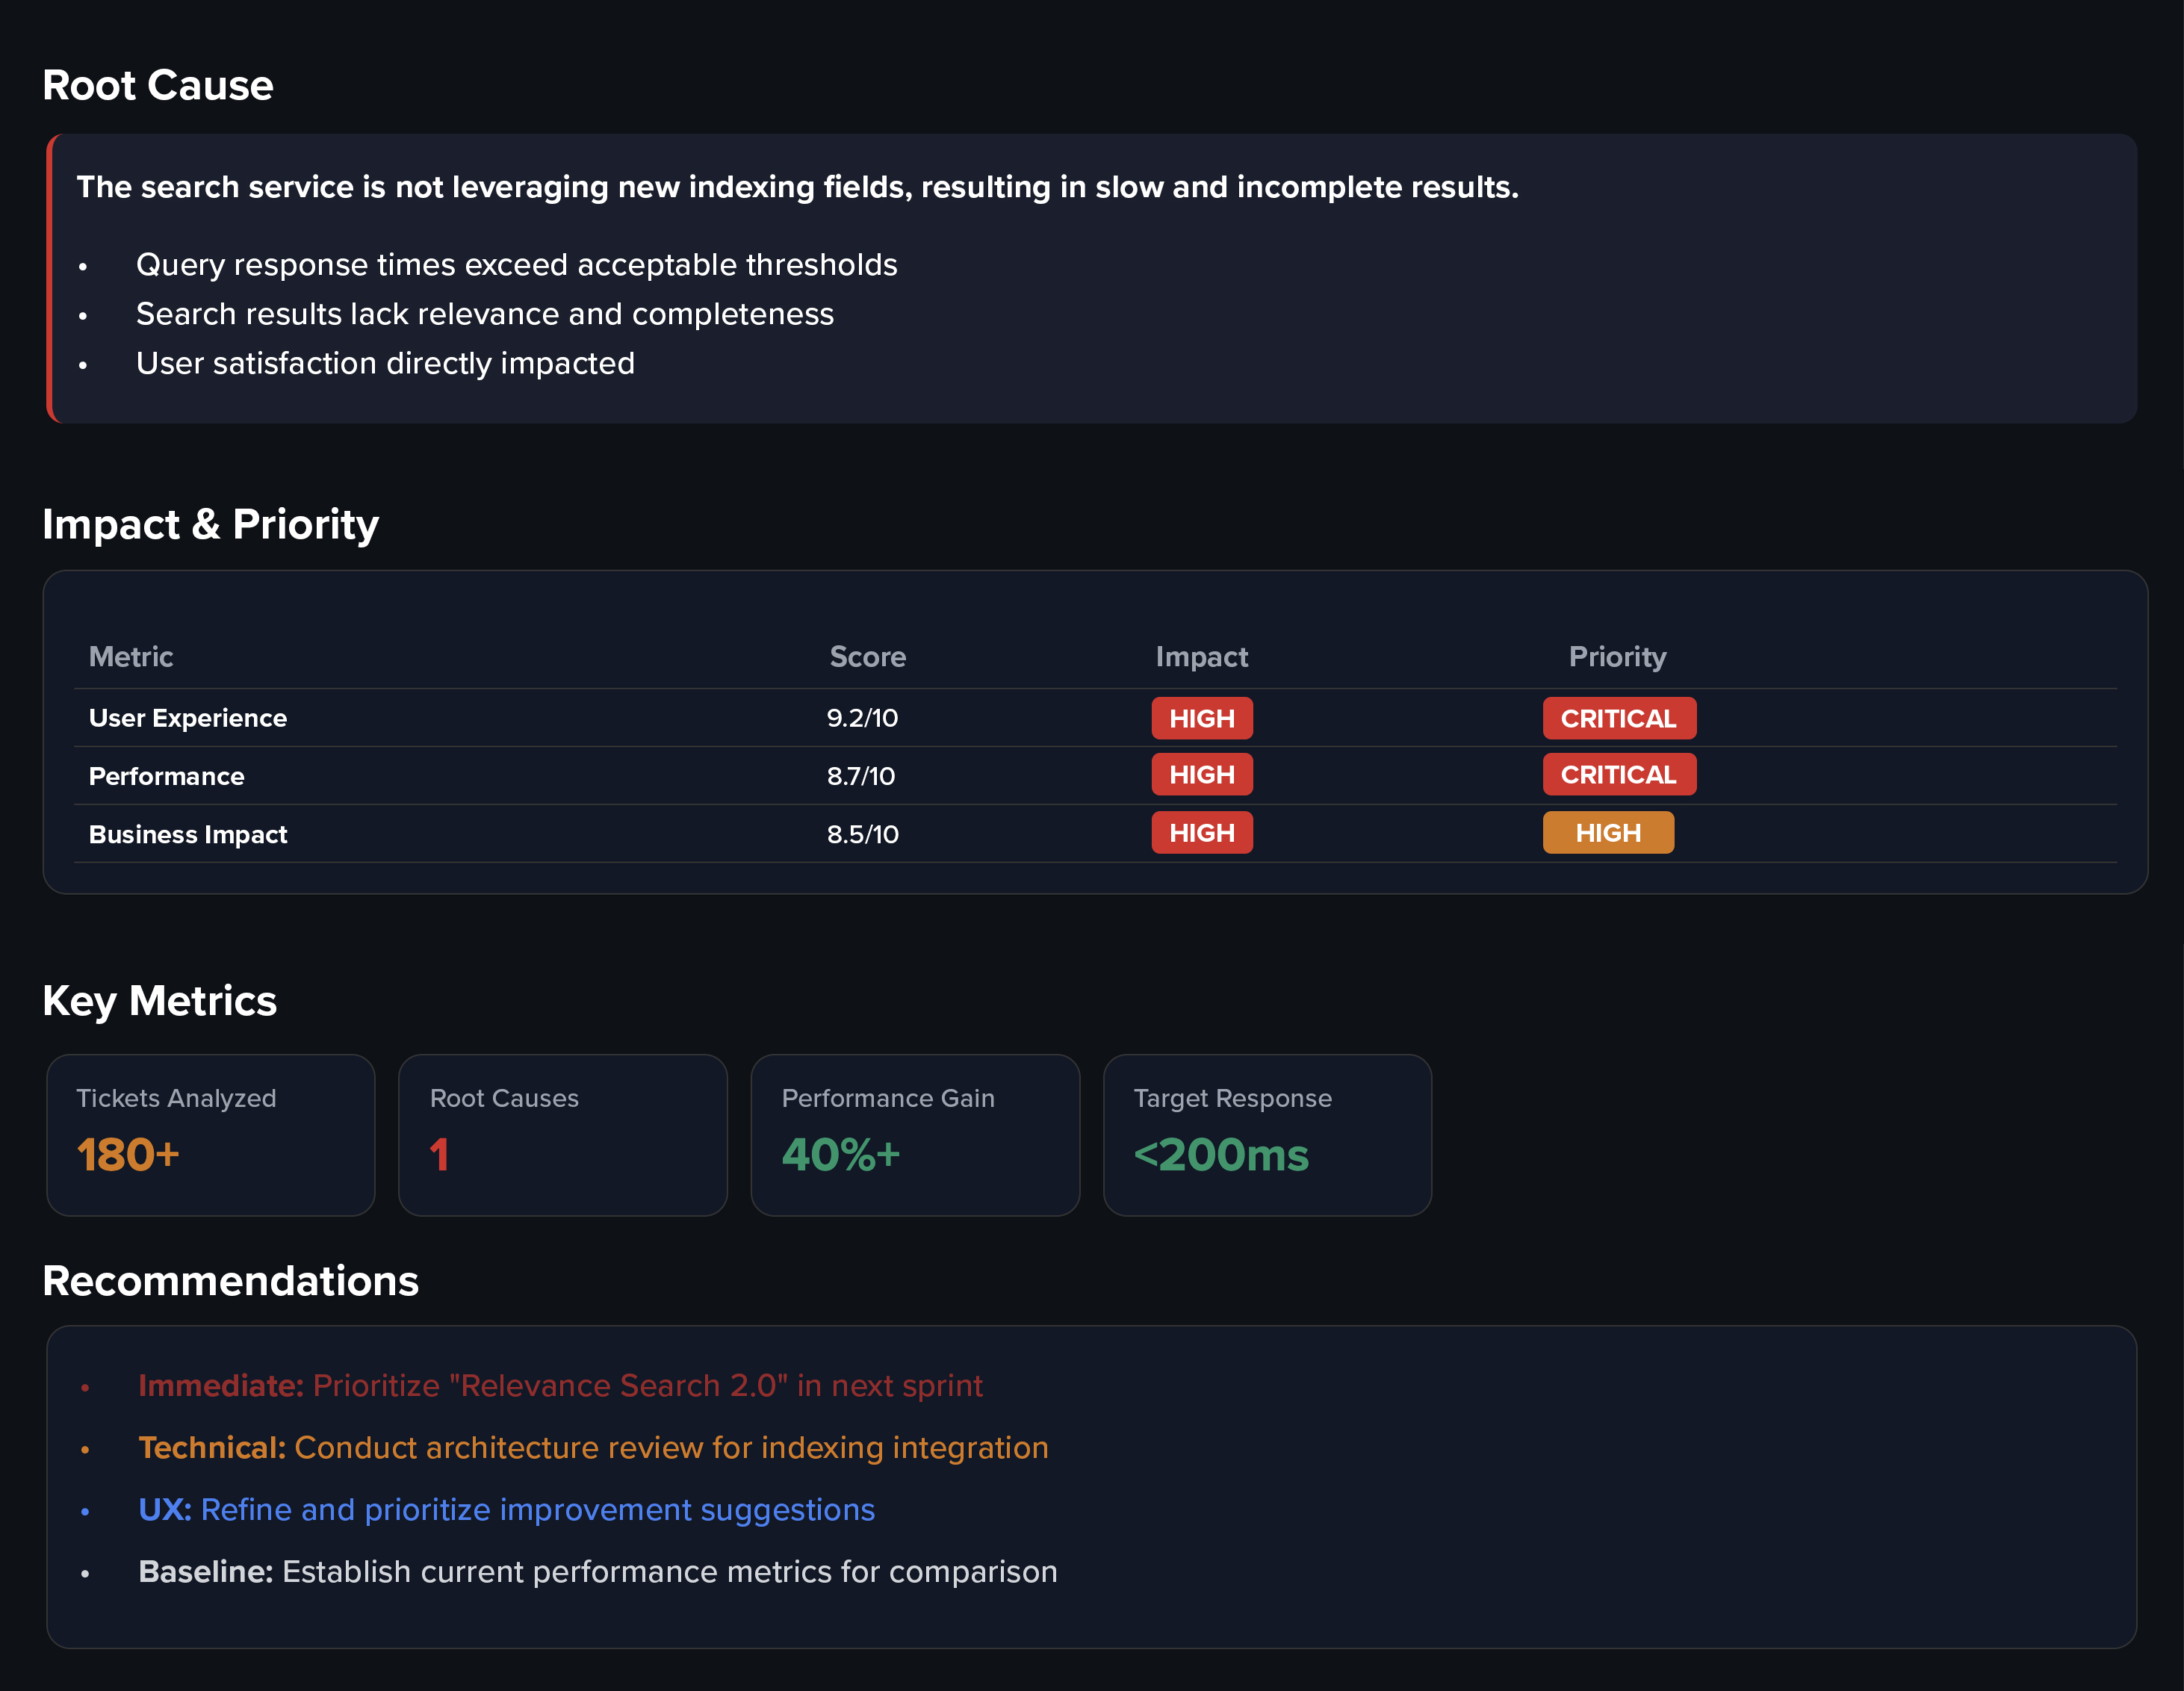Open the Target Response metric card
2184x1691 pixels.
pyautogui.click(x=1266, y=1135)
